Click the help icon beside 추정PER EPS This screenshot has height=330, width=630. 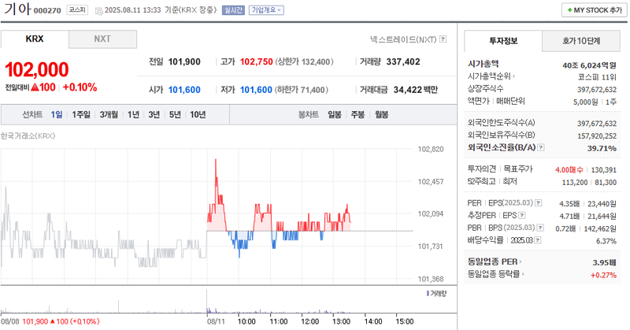[522, 216]
